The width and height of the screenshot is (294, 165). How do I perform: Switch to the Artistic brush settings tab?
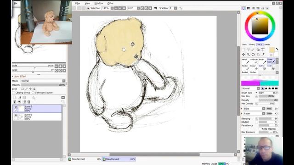point(267,44)
